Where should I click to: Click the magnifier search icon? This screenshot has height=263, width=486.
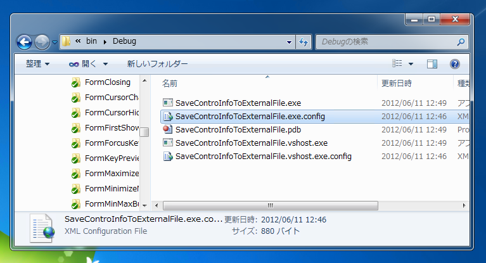(x=461, y=42)
